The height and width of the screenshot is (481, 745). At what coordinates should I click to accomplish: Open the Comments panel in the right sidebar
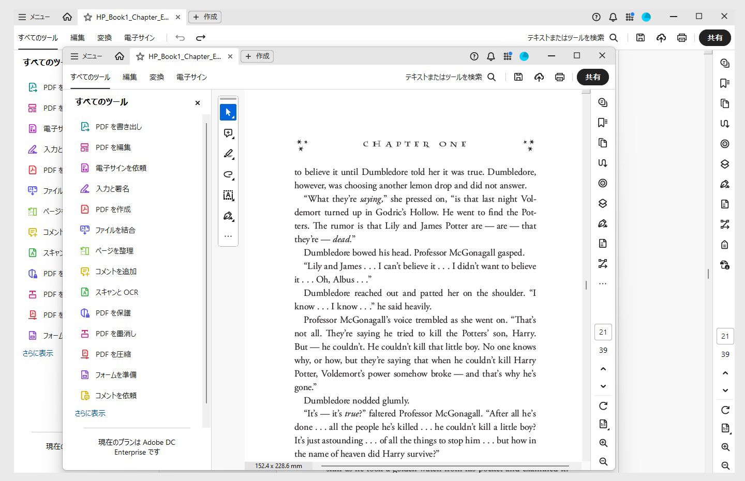pos(602,102)
